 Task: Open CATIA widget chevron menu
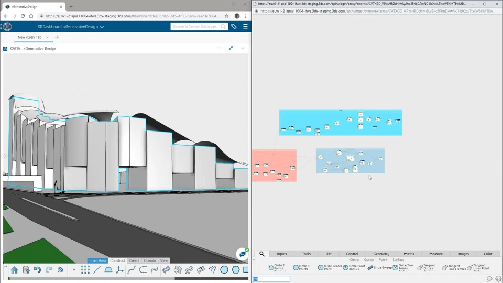click(x=243, y=48)
